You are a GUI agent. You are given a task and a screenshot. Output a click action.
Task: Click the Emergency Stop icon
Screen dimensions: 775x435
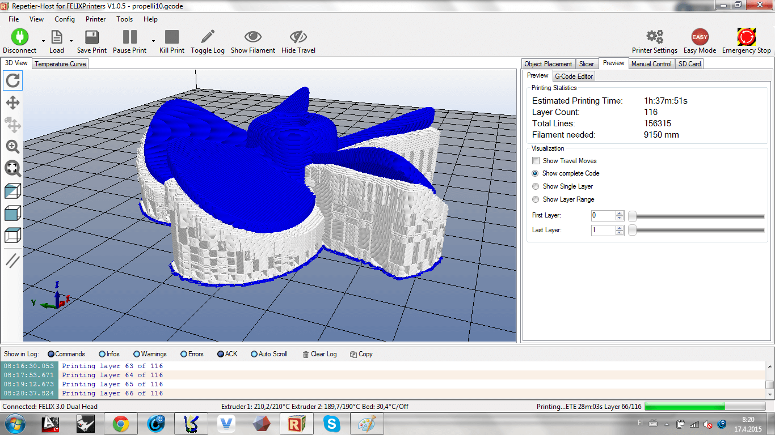point(746,37)
